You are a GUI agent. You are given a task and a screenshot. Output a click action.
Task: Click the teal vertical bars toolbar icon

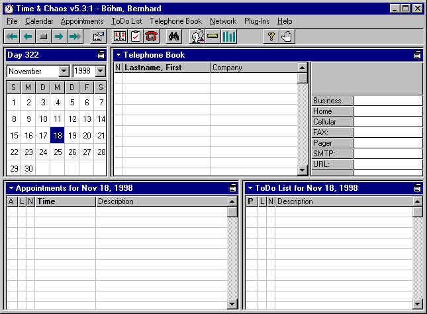tap(229, 36)
